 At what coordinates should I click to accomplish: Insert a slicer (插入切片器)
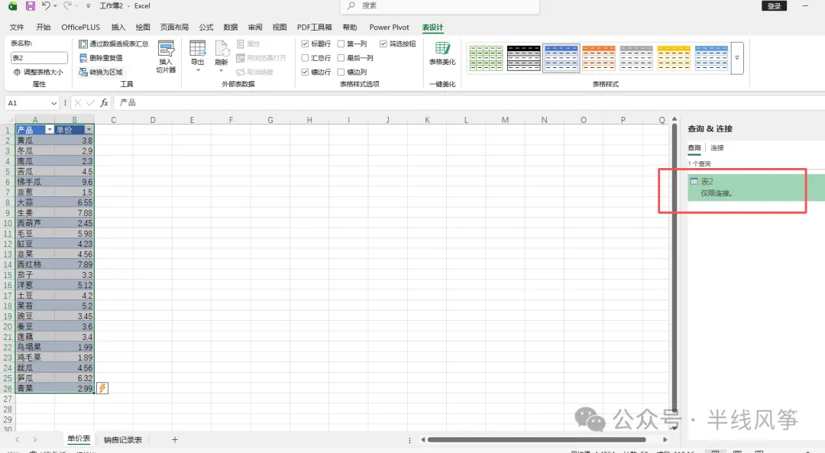(167, 57)
